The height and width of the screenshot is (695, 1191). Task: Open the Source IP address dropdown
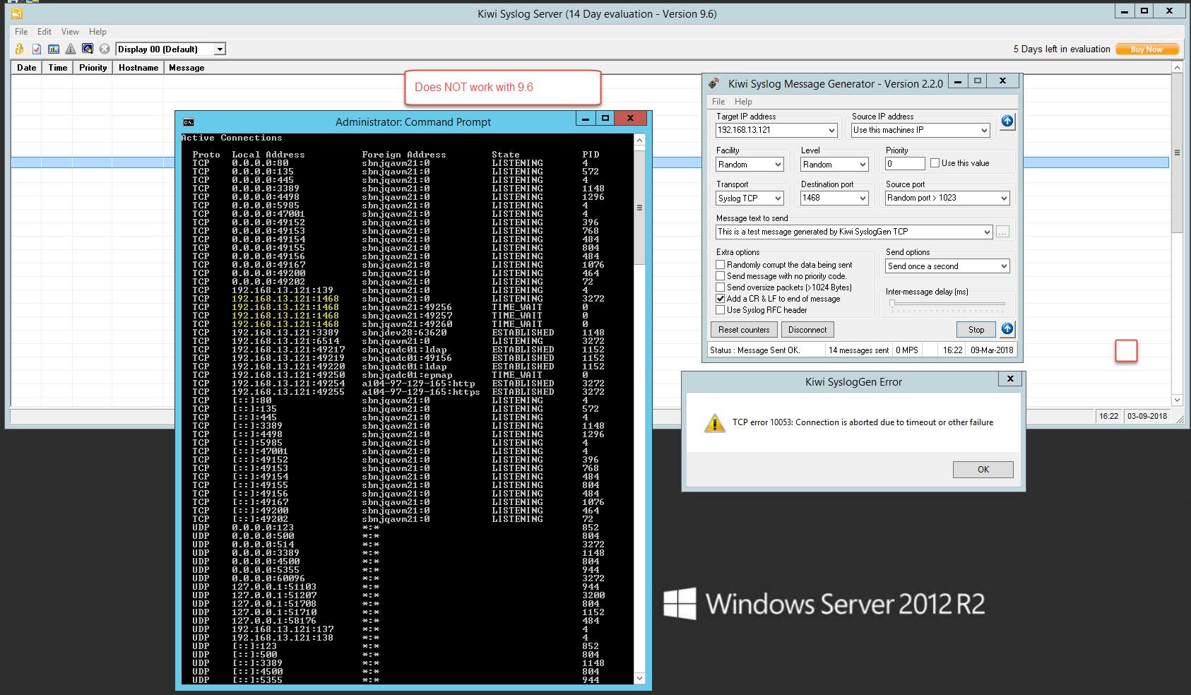pyautogui.click(x=984, y=131)
